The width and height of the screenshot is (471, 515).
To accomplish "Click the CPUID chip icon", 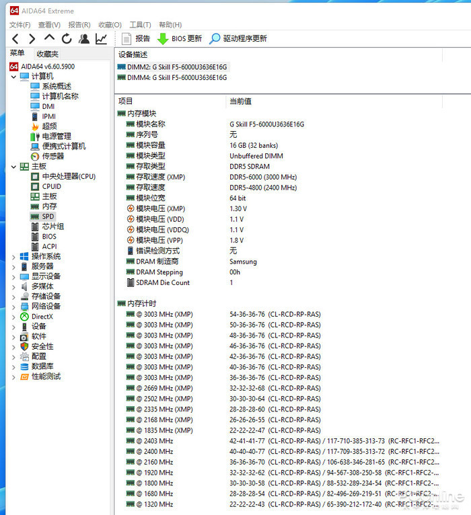I will [x=35, y=186].
